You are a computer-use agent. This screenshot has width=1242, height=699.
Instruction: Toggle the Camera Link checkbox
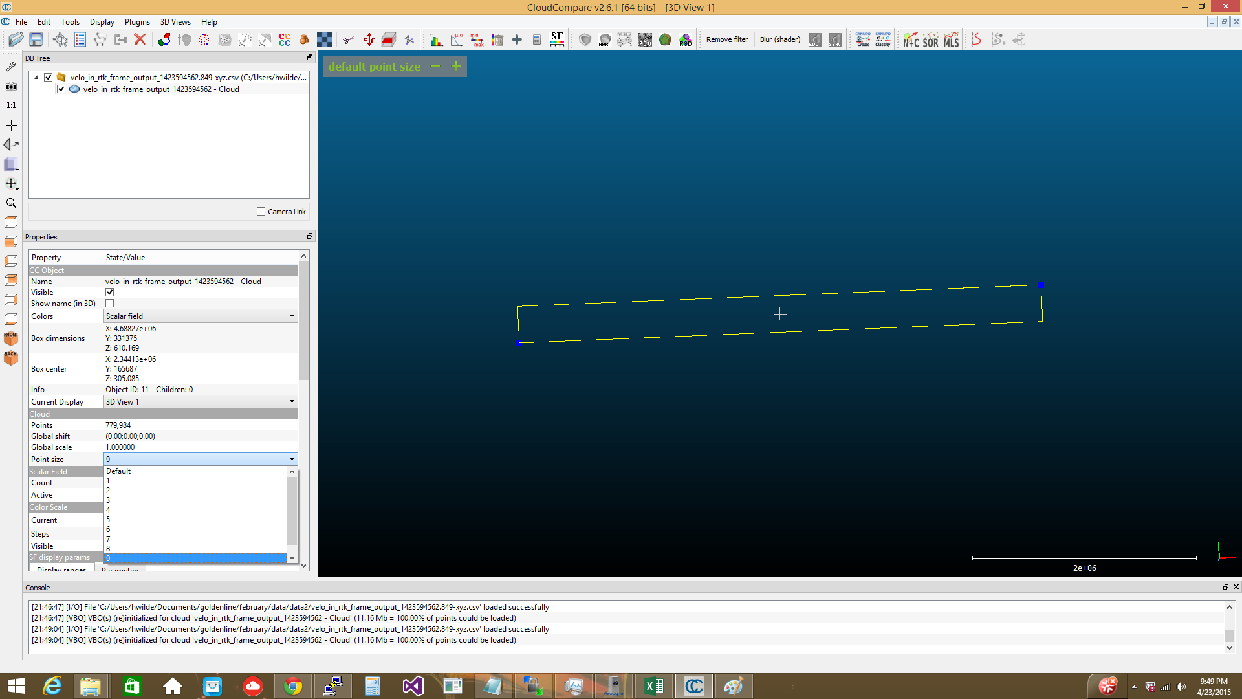click(261, 211)
